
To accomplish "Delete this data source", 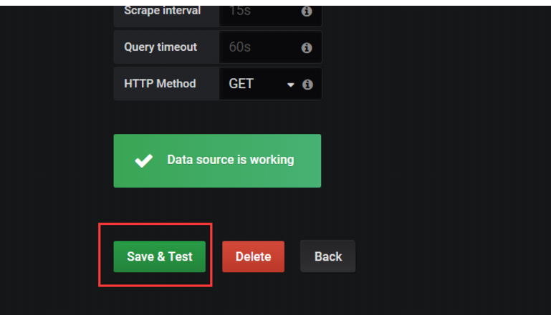I will coord(253,256).
